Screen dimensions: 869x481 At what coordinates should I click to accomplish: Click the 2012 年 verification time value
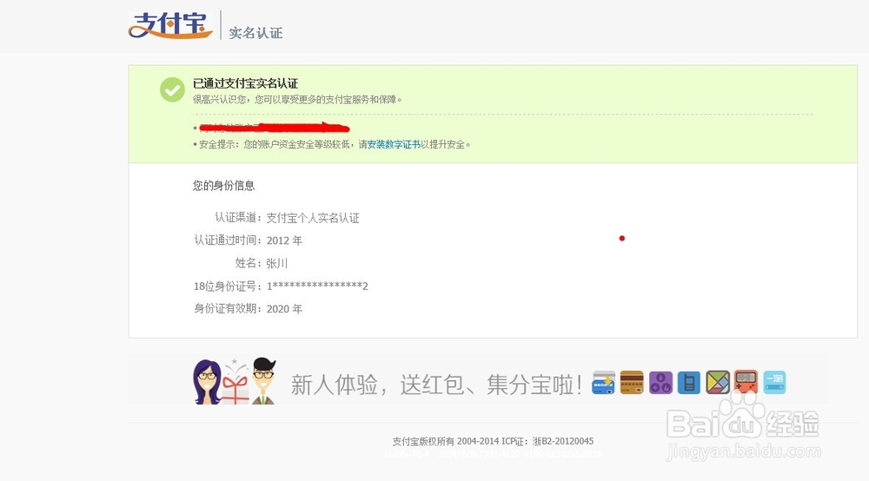tap(284, 240)
